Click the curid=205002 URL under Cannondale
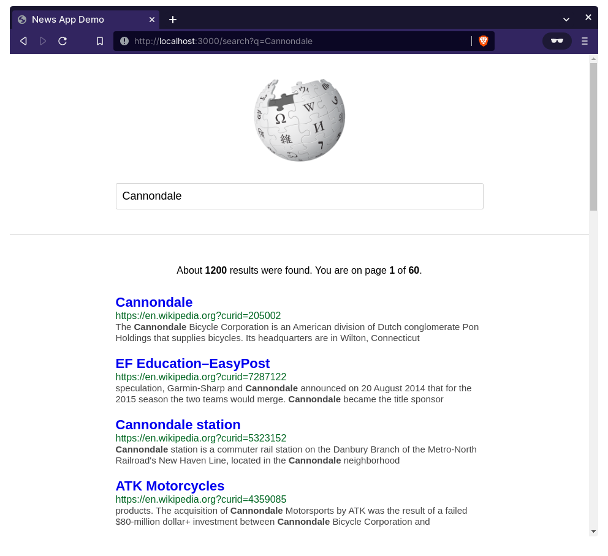 [198, 315]
